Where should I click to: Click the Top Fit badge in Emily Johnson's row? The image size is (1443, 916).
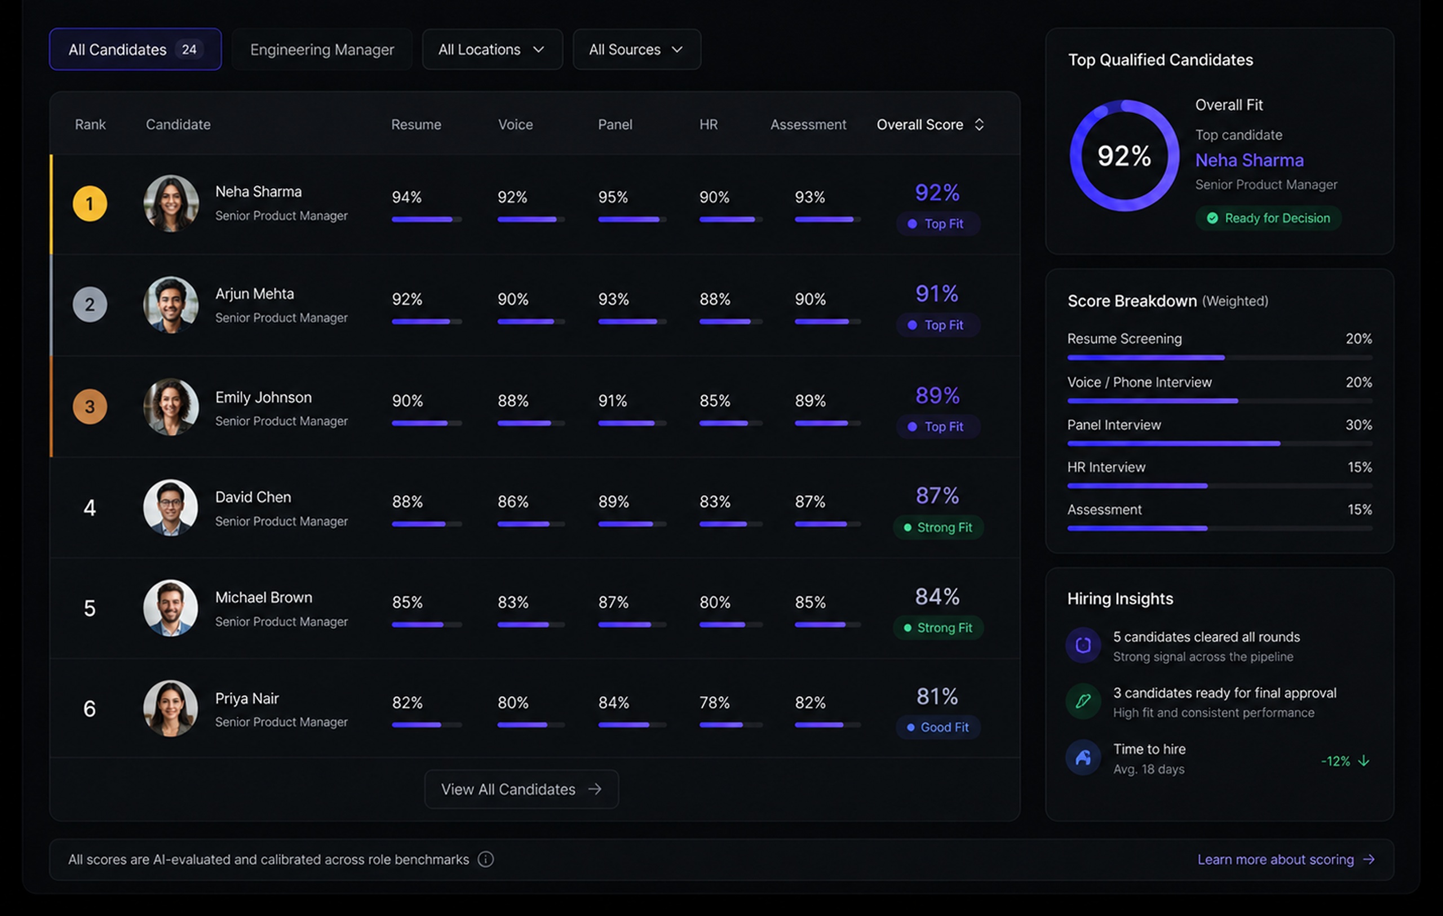coord(938,426)
